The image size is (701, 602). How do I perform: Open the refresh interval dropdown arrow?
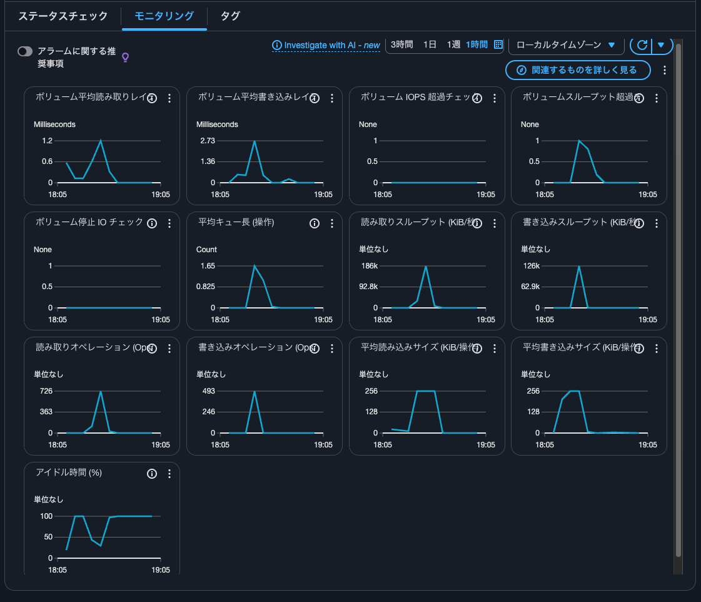click(x=661, y=45)
